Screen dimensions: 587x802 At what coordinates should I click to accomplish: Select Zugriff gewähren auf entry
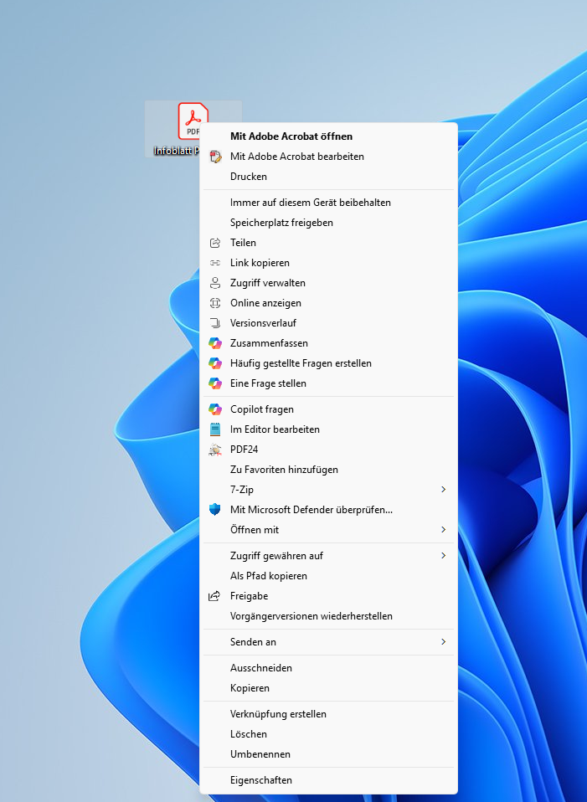coord(328,556)
